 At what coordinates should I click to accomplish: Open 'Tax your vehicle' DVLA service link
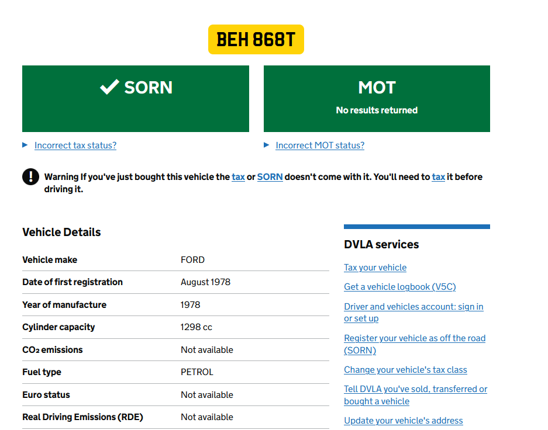[375, 268]
